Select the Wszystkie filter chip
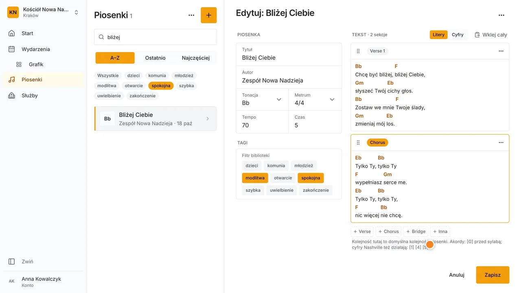The width and height of the screenshot is (521, 293). (108, 75)
